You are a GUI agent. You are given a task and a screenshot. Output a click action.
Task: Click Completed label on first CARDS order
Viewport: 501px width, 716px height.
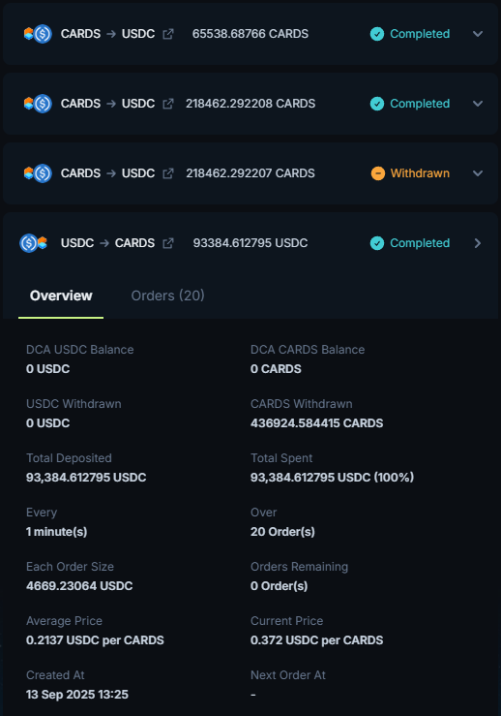[x=420, y=34]
